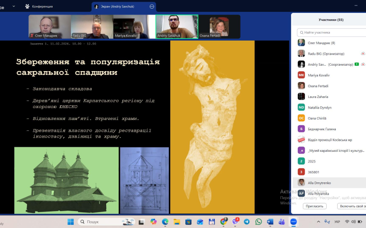This screenshot has width=366, height=228.
Task: Click the MK avatar of Mariya Kovaliv
Action: pyautogui.click(x=301, y=75)
